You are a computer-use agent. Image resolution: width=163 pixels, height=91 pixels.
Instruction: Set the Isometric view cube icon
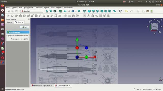[84, 11]
